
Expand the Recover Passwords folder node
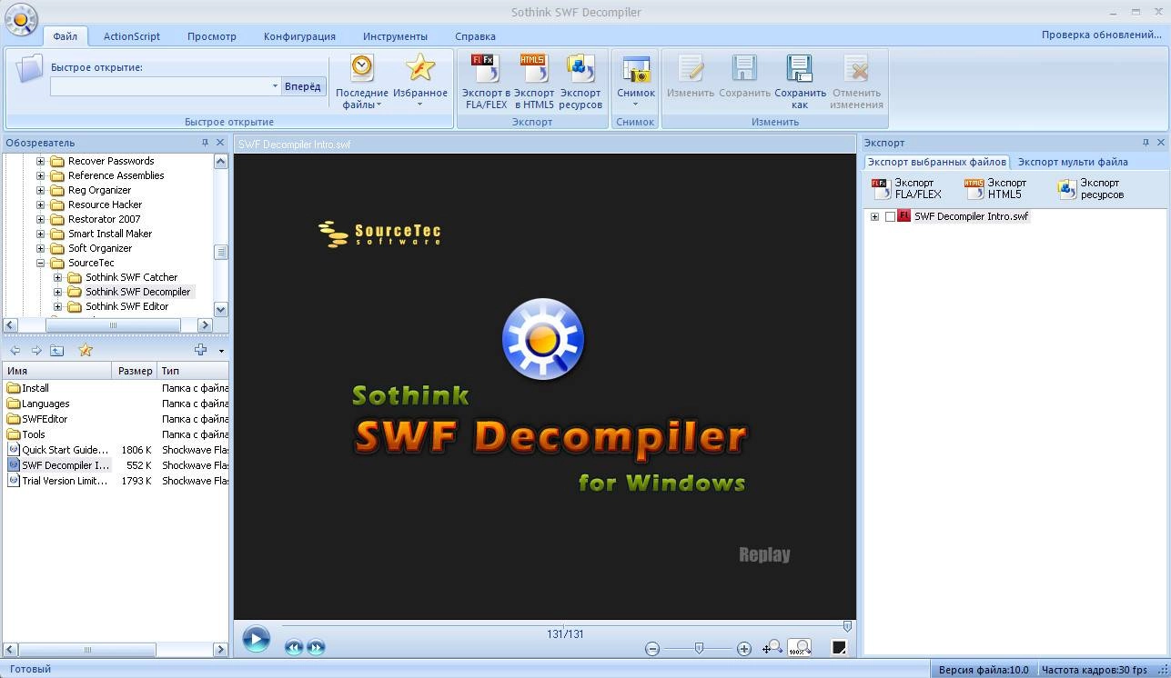40,161
